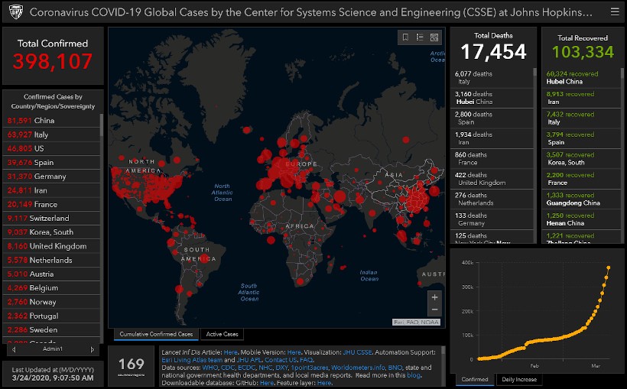
Task: Click the Johns Hopkins shield logo
Action: (15, 12)
